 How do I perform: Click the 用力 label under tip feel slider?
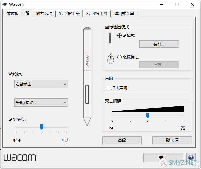[x=66, y=141]
